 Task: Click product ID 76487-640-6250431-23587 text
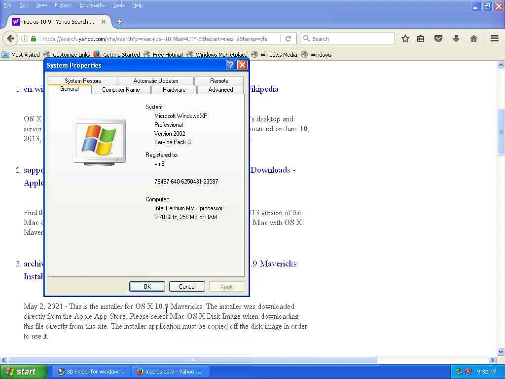pos(186,182)
